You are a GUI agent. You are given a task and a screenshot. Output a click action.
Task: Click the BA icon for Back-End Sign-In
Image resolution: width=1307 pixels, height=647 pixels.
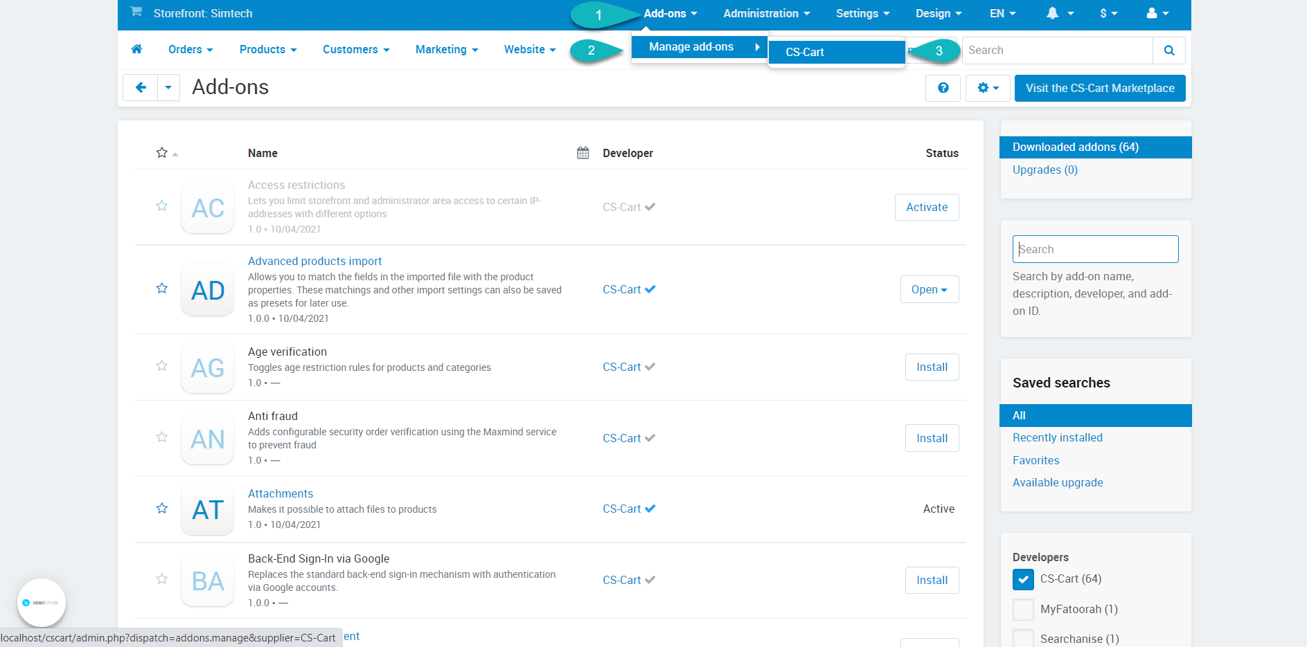(208, 581)
